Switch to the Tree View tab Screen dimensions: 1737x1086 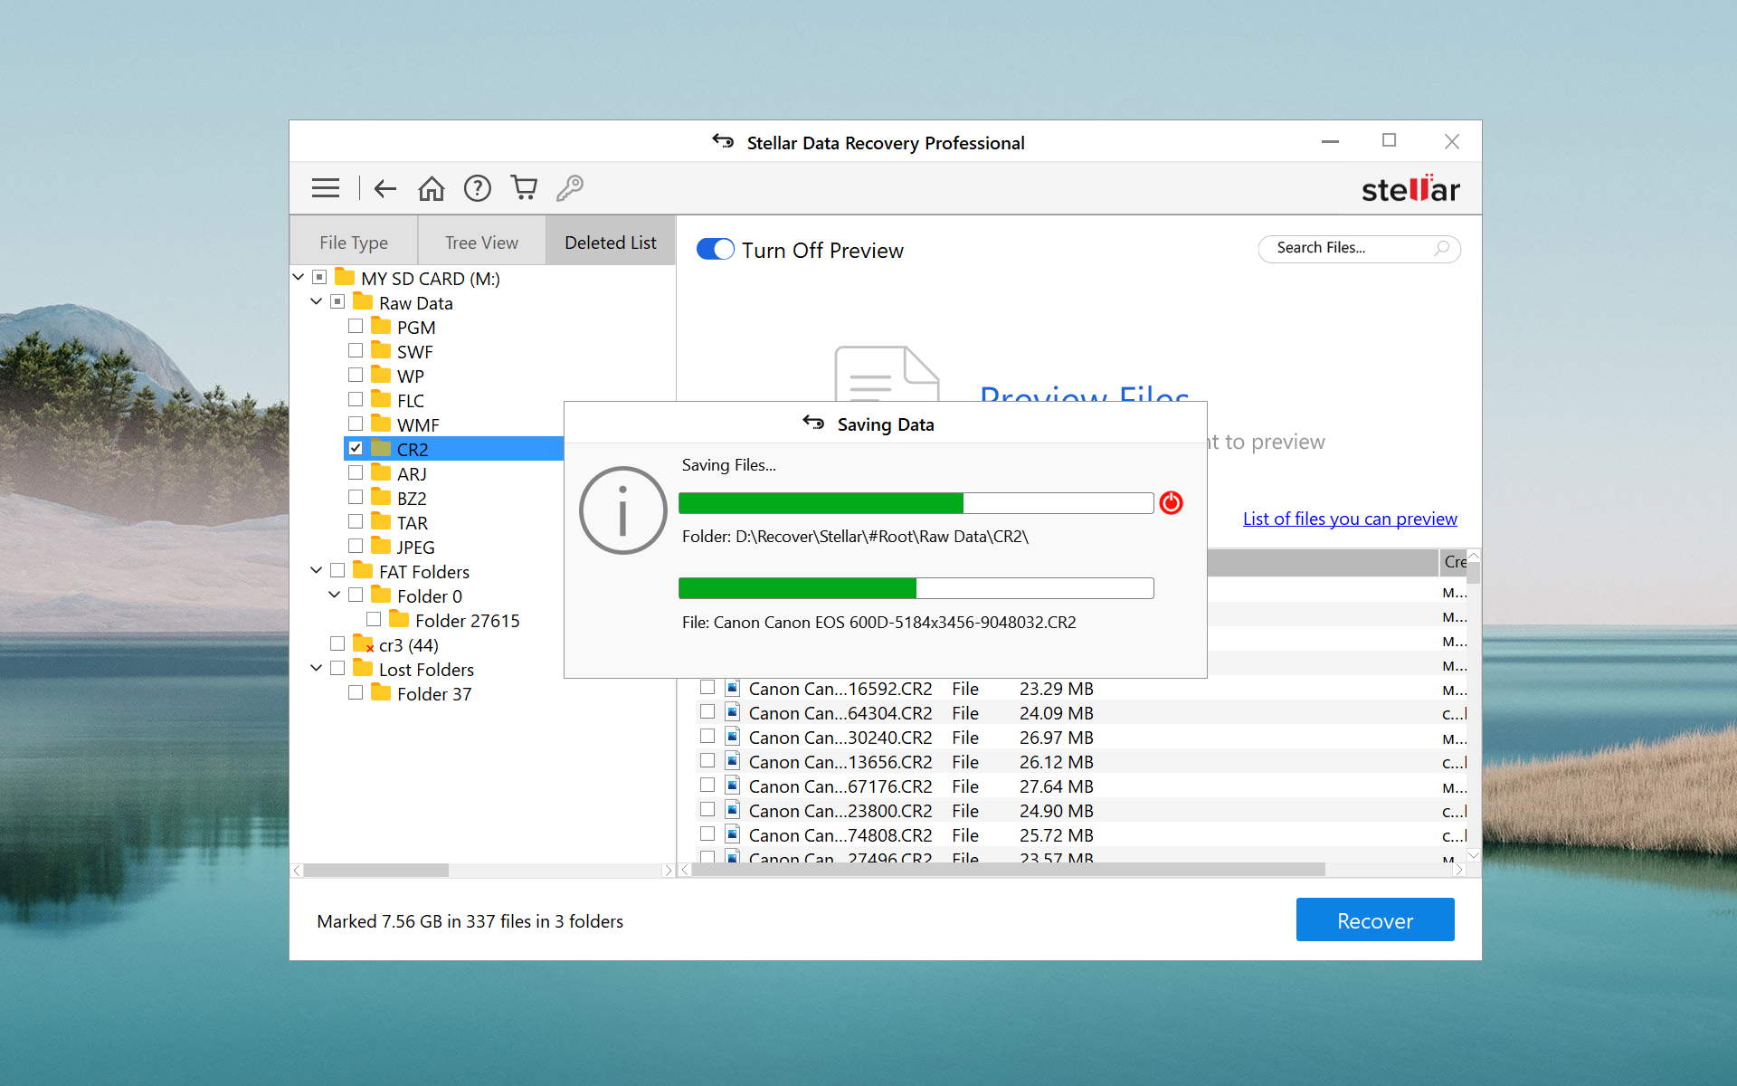481,242
